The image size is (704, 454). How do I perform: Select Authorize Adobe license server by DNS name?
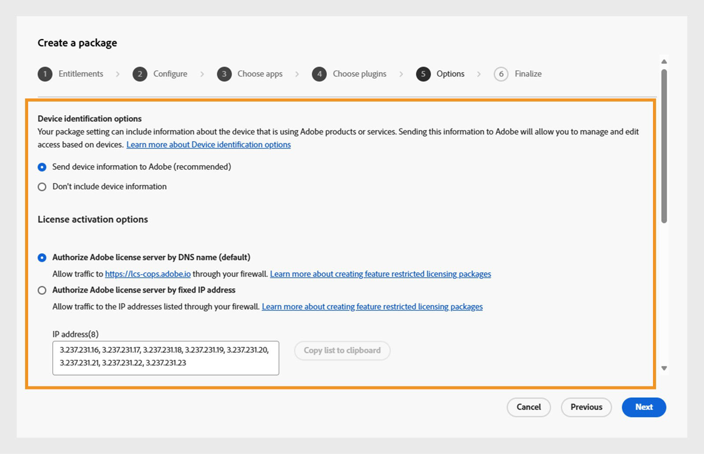(42, 258)
